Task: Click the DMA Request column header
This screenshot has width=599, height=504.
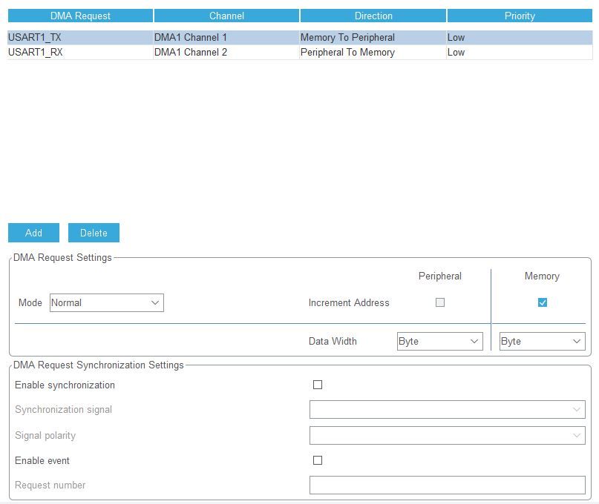Action: [x=80, y=16]
